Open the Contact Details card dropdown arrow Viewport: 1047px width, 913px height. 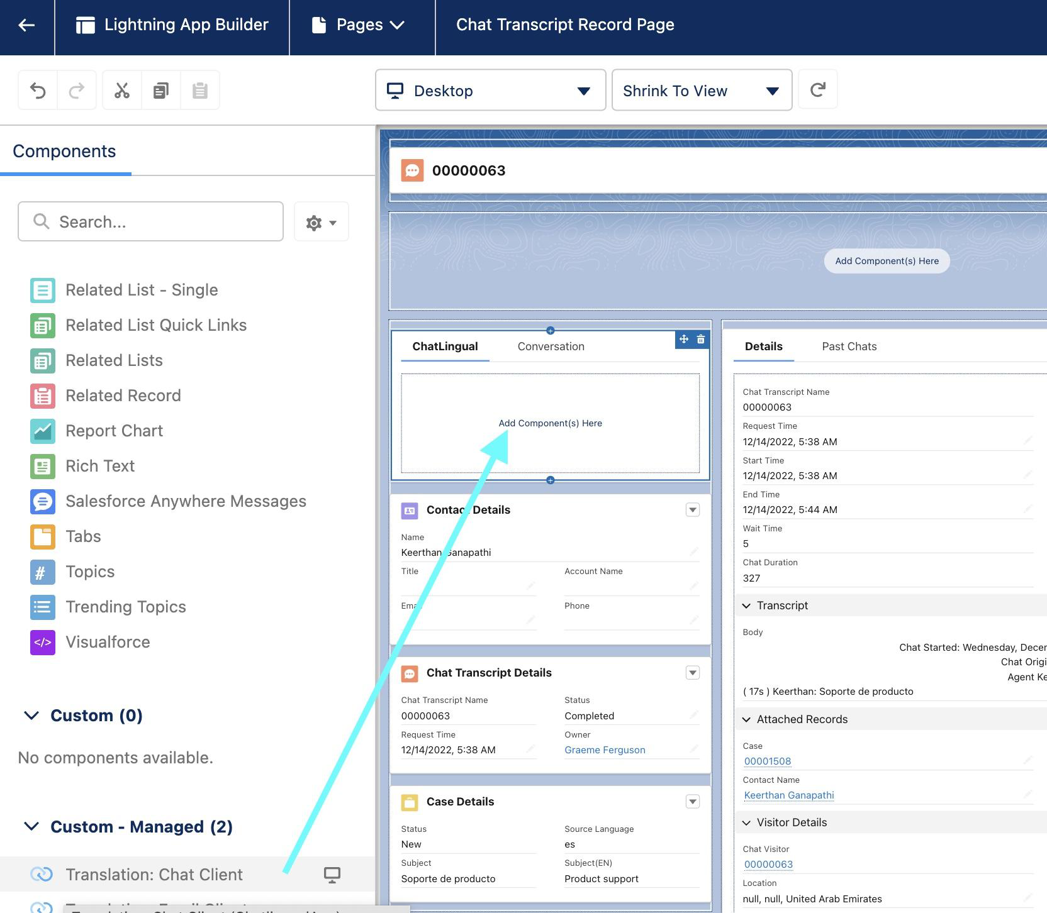[693, 510]
